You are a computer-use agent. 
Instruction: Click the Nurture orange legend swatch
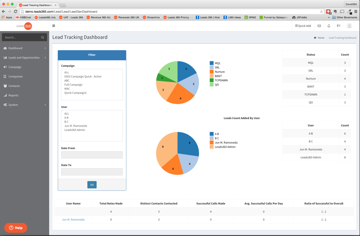tap(211, 72)
